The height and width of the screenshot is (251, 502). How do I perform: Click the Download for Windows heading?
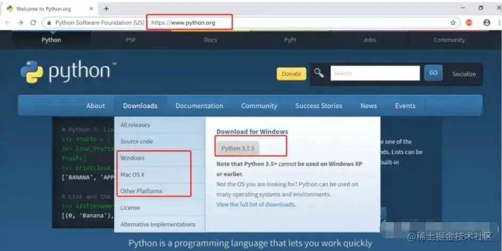[x=252, y=132]
